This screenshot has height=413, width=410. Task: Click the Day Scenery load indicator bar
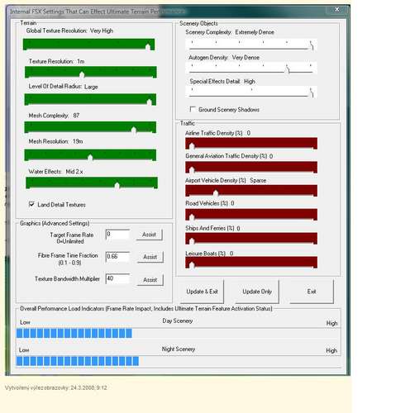[x=179, y=333]
